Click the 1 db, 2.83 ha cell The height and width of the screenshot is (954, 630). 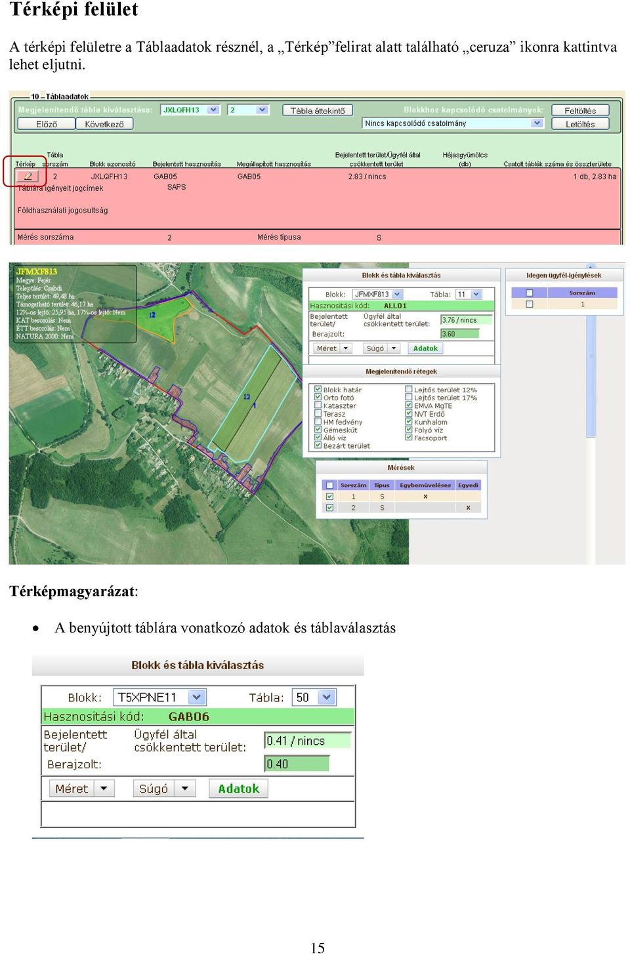595,176
